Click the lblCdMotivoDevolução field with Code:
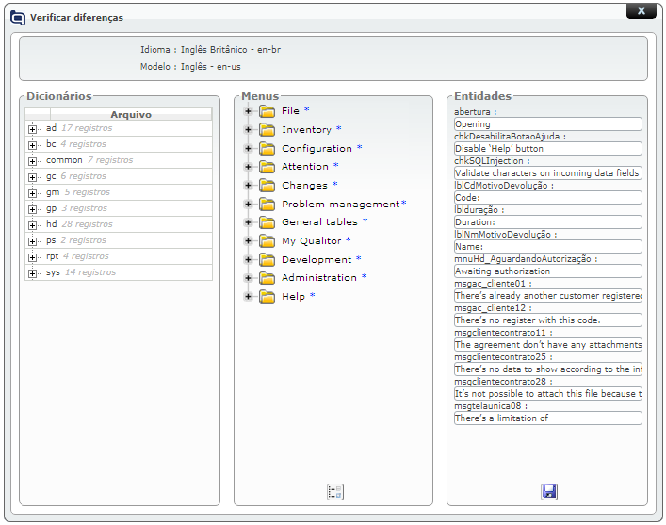666x525 pixels. coord(548,198)
